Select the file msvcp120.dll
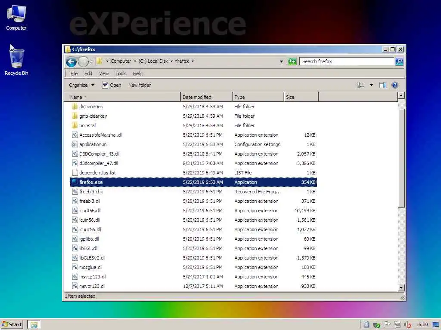The height and width of the screenshot is (330, 441). pos(93,277)
